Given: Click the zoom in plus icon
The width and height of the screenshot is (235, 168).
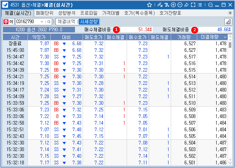Looking at the screenshot, I should click(173, 5).
